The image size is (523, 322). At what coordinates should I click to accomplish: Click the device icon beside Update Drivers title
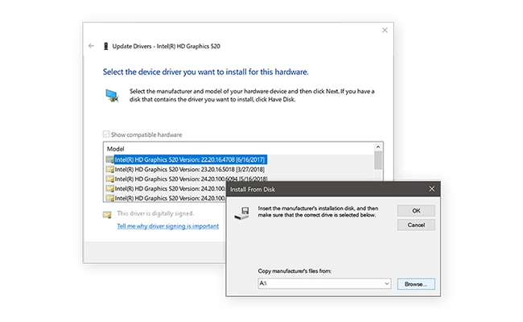pos(105,46)
